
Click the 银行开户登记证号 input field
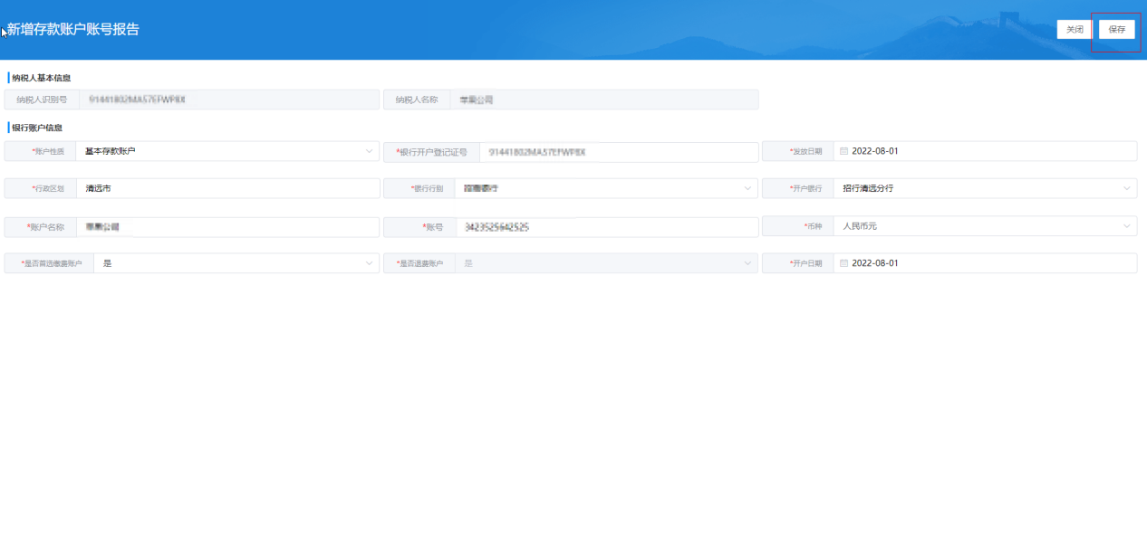click(618, 152)
